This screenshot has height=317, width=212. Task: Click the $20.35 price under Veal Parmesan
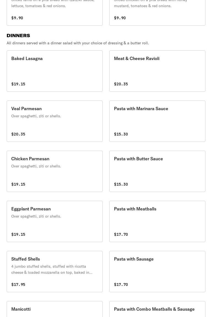(18, 134)
